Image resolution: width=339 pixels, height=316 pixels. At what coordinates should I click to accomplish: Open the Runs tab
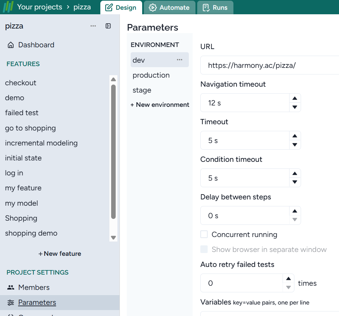(x=215, y=7)
